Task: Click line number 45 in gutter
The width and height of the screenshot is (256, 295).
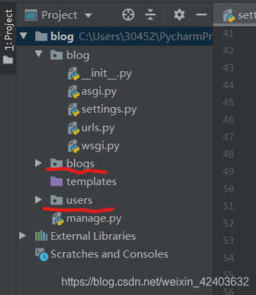Action: click(228, 102)
